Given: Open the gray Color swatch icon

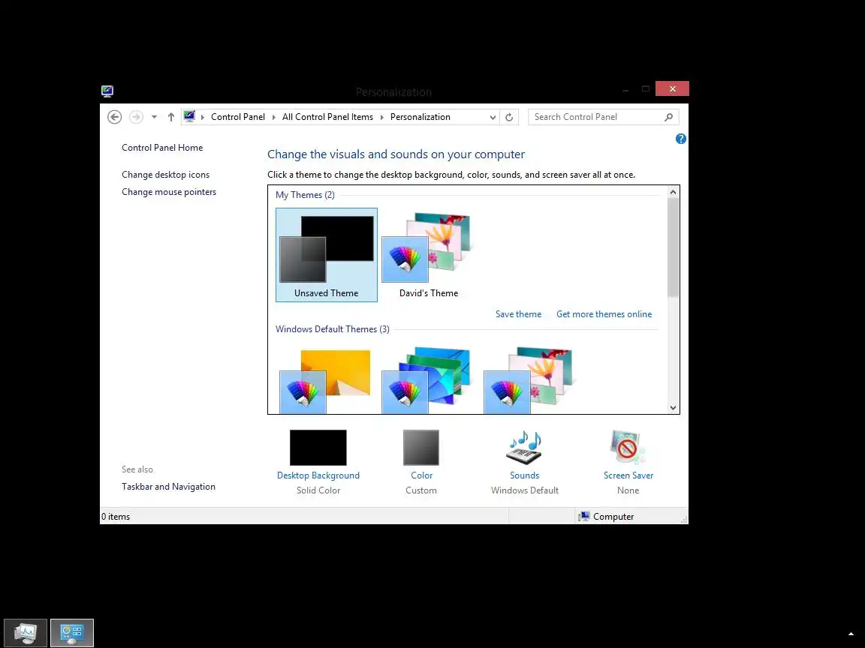Looking at the screenshot, I should click(421, 448).
